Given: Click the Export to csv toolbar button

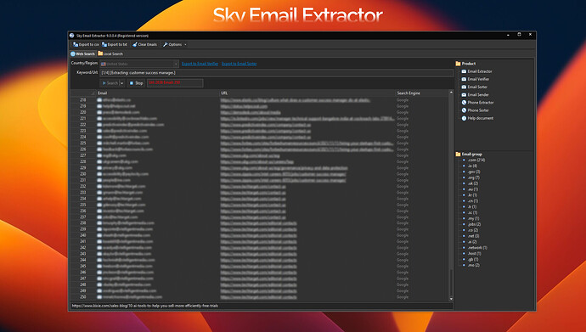Looking at the screenshot, I should [86, 44].
